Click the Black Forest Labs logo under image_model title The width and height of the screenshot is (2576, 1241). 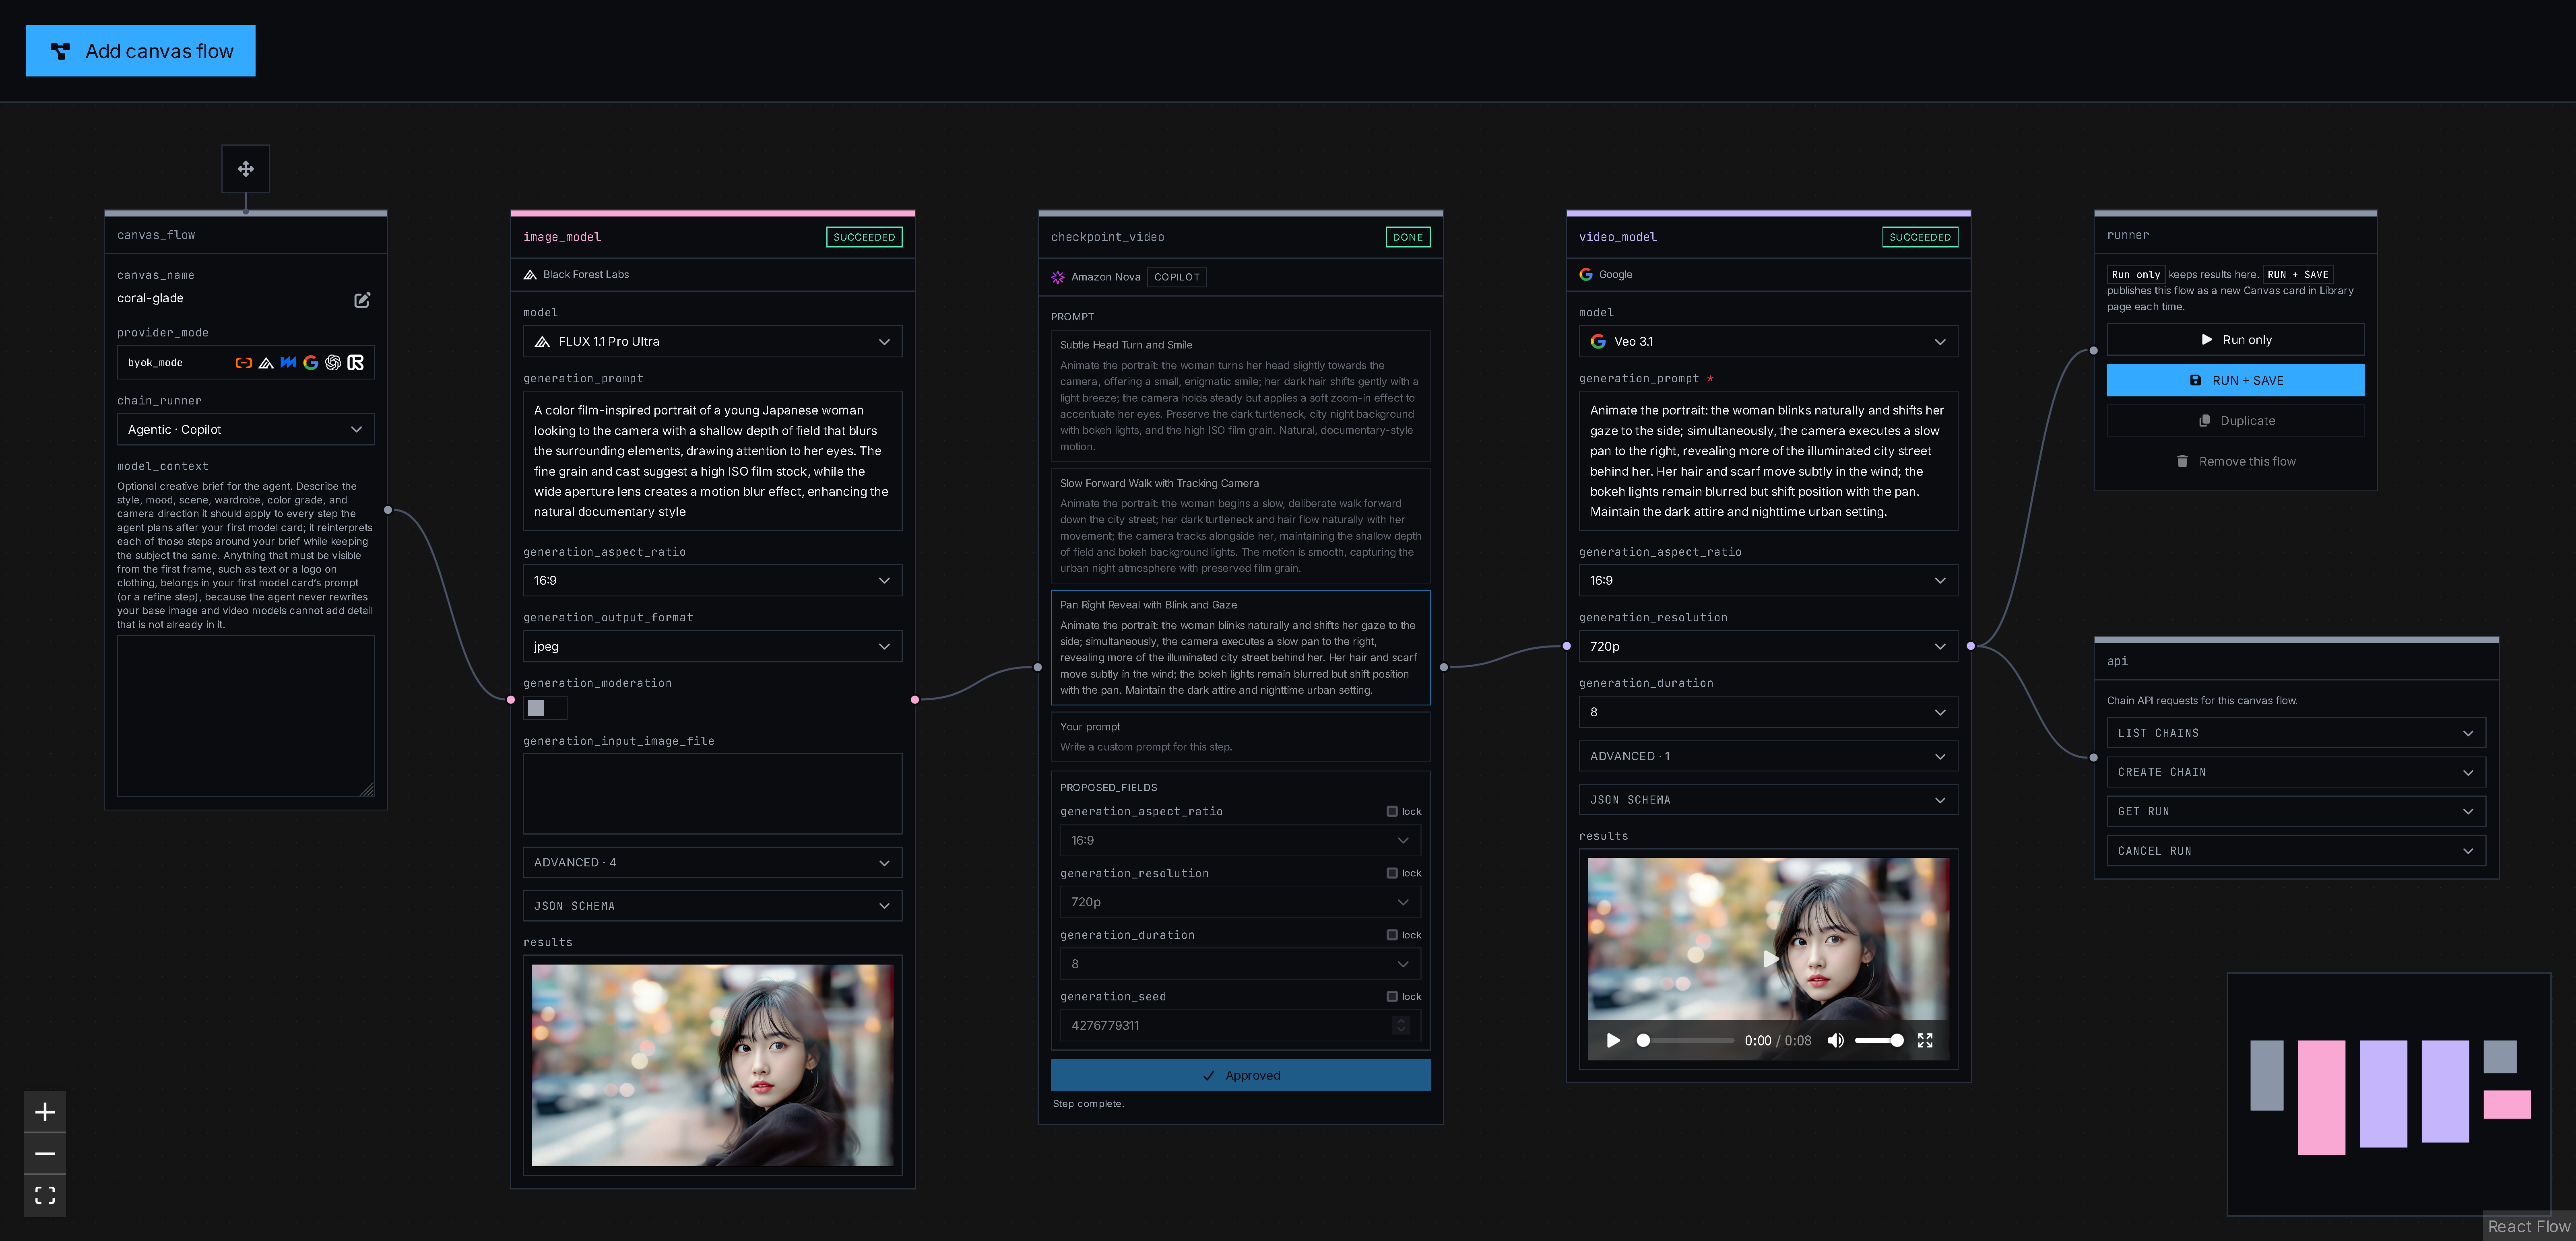click(530, 275)
